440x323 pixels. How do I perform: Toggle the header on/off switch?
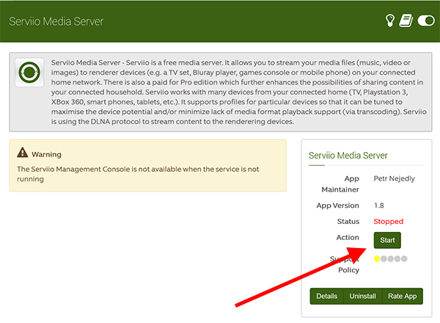426,21
